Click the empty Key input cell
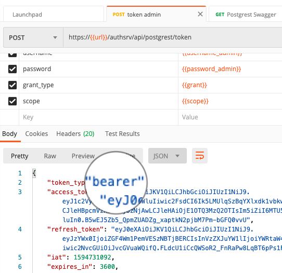Viewport: 282px width, 273px height. pos(98,117)
